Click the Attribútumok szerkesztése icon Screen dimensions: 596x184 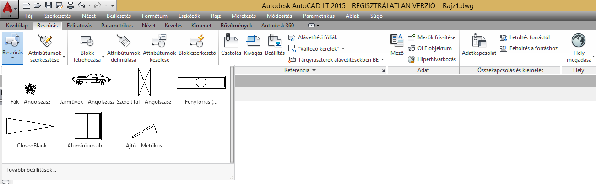point(46,41)
